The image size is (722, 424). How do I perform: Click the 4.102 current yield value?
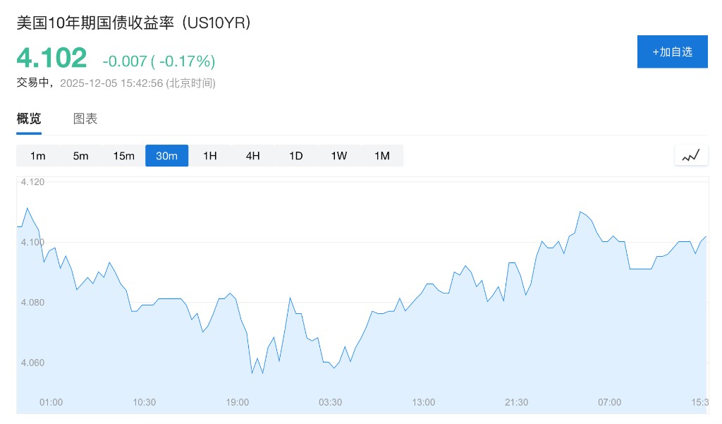click(x=52, y=58)
